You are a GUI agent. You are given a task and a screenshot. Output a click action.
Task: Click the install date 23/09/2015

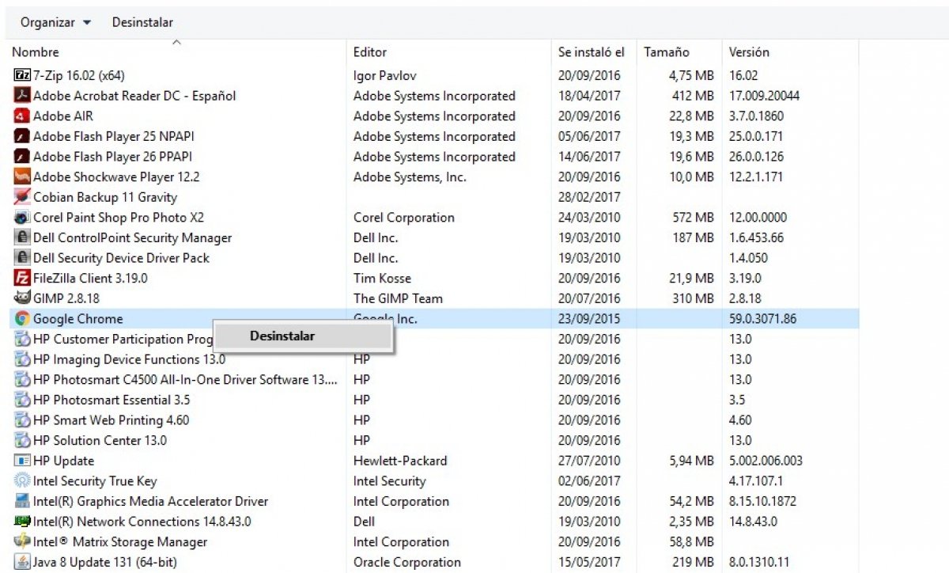click(x=589, y=319)
